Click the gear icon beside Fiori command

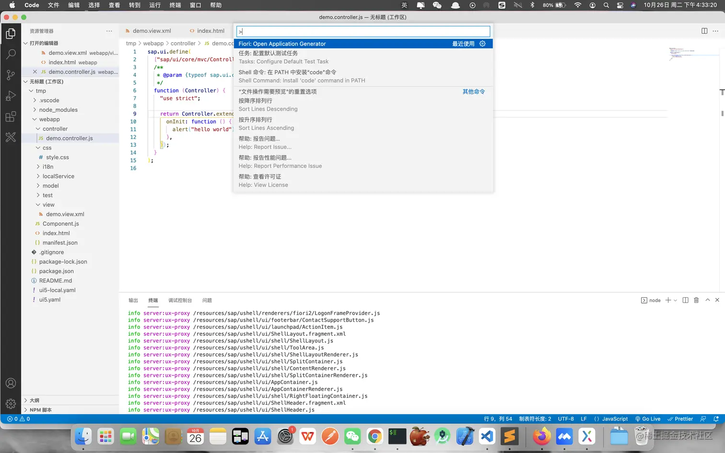tap(482, 44)
